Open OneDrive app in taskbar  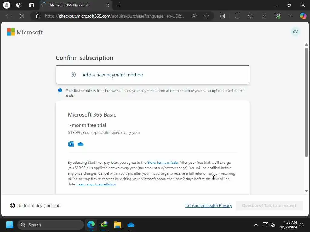point(131,225)
